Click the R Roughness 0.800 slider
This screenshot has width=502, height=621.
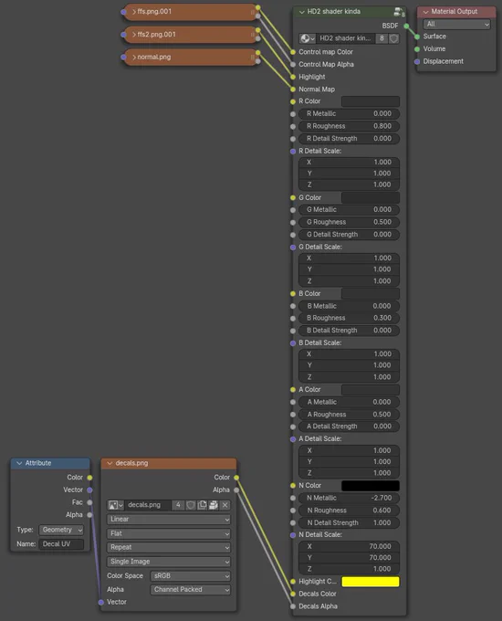click(x=349, y=126)
